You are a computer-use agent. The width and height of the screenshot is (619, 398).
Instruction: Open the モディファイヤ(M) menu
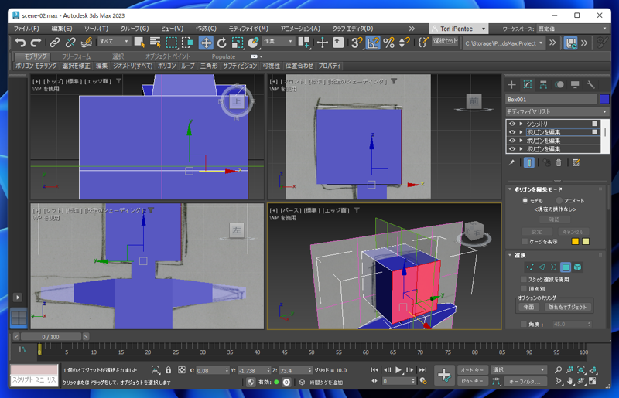tap(248, 29)
